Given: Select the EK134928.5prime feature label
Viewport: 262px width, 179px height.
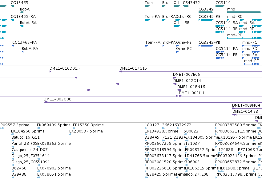Looking at the screenshot, I should click(x=161, y=131).
